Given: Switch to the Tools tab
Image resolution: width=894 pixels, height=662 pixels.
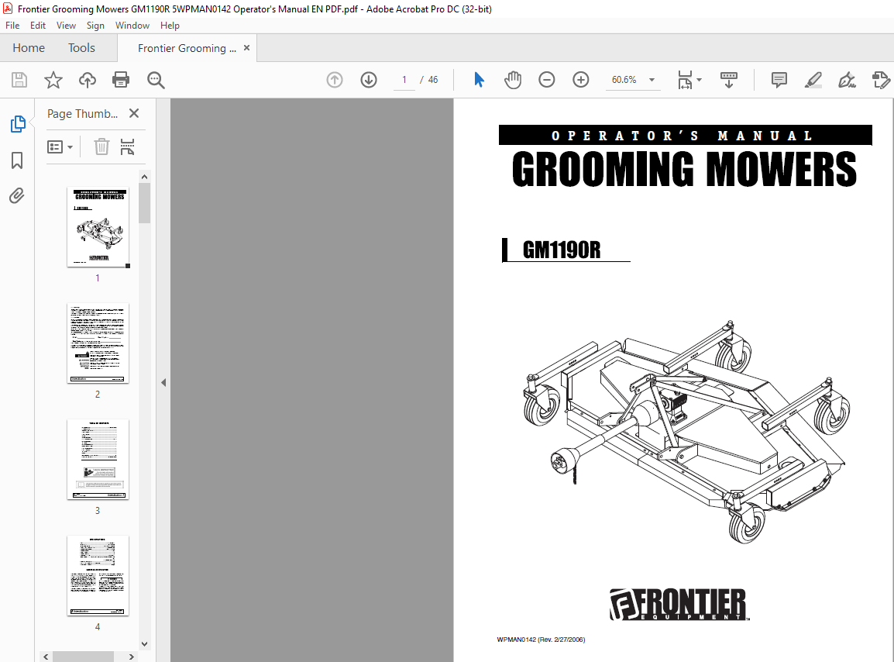Looking at the screenshot, I should 81,48.
